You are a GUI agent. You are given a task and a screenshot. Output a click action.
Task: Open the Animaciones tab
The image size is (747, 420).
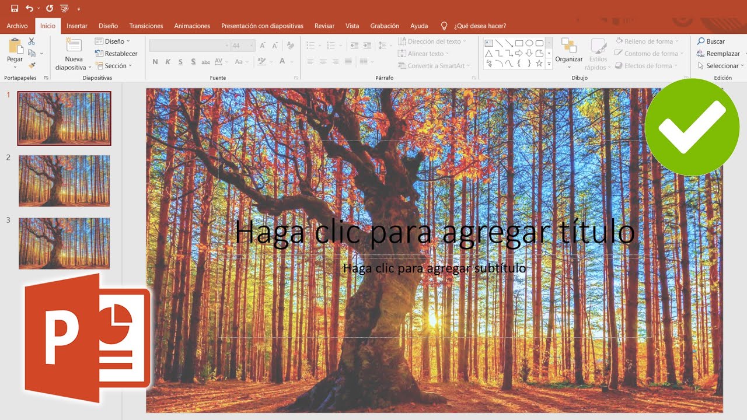[192, 26]
